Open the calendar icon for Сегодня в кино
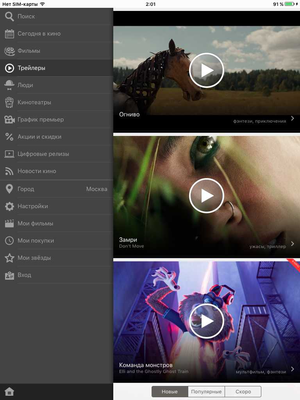 coord(9,34)
